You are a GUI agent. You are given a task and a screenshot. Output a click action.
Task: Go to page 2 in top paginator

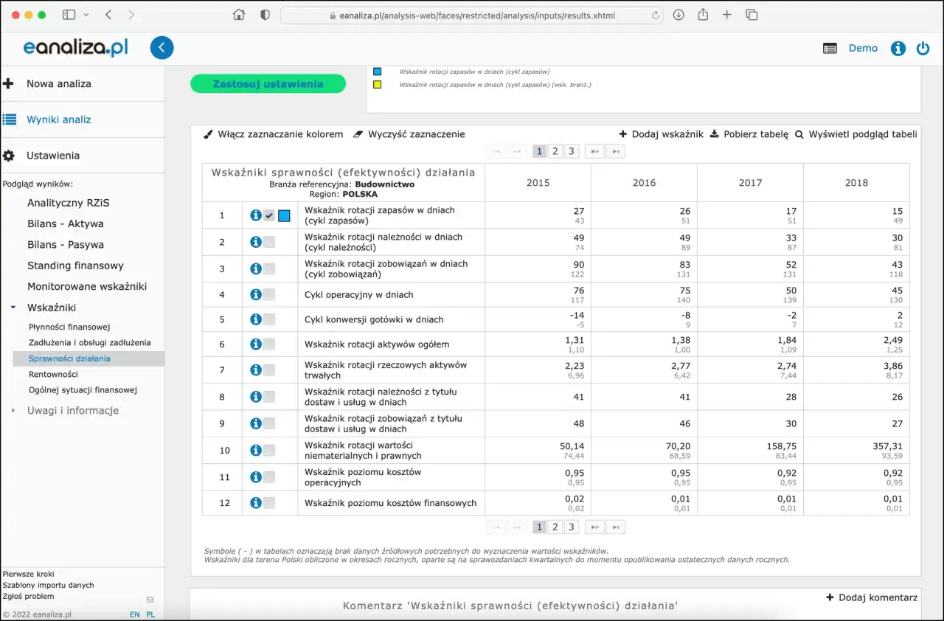pos(555,151)
